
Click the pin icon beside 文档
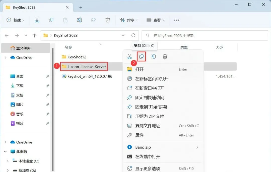coord(48,95)
